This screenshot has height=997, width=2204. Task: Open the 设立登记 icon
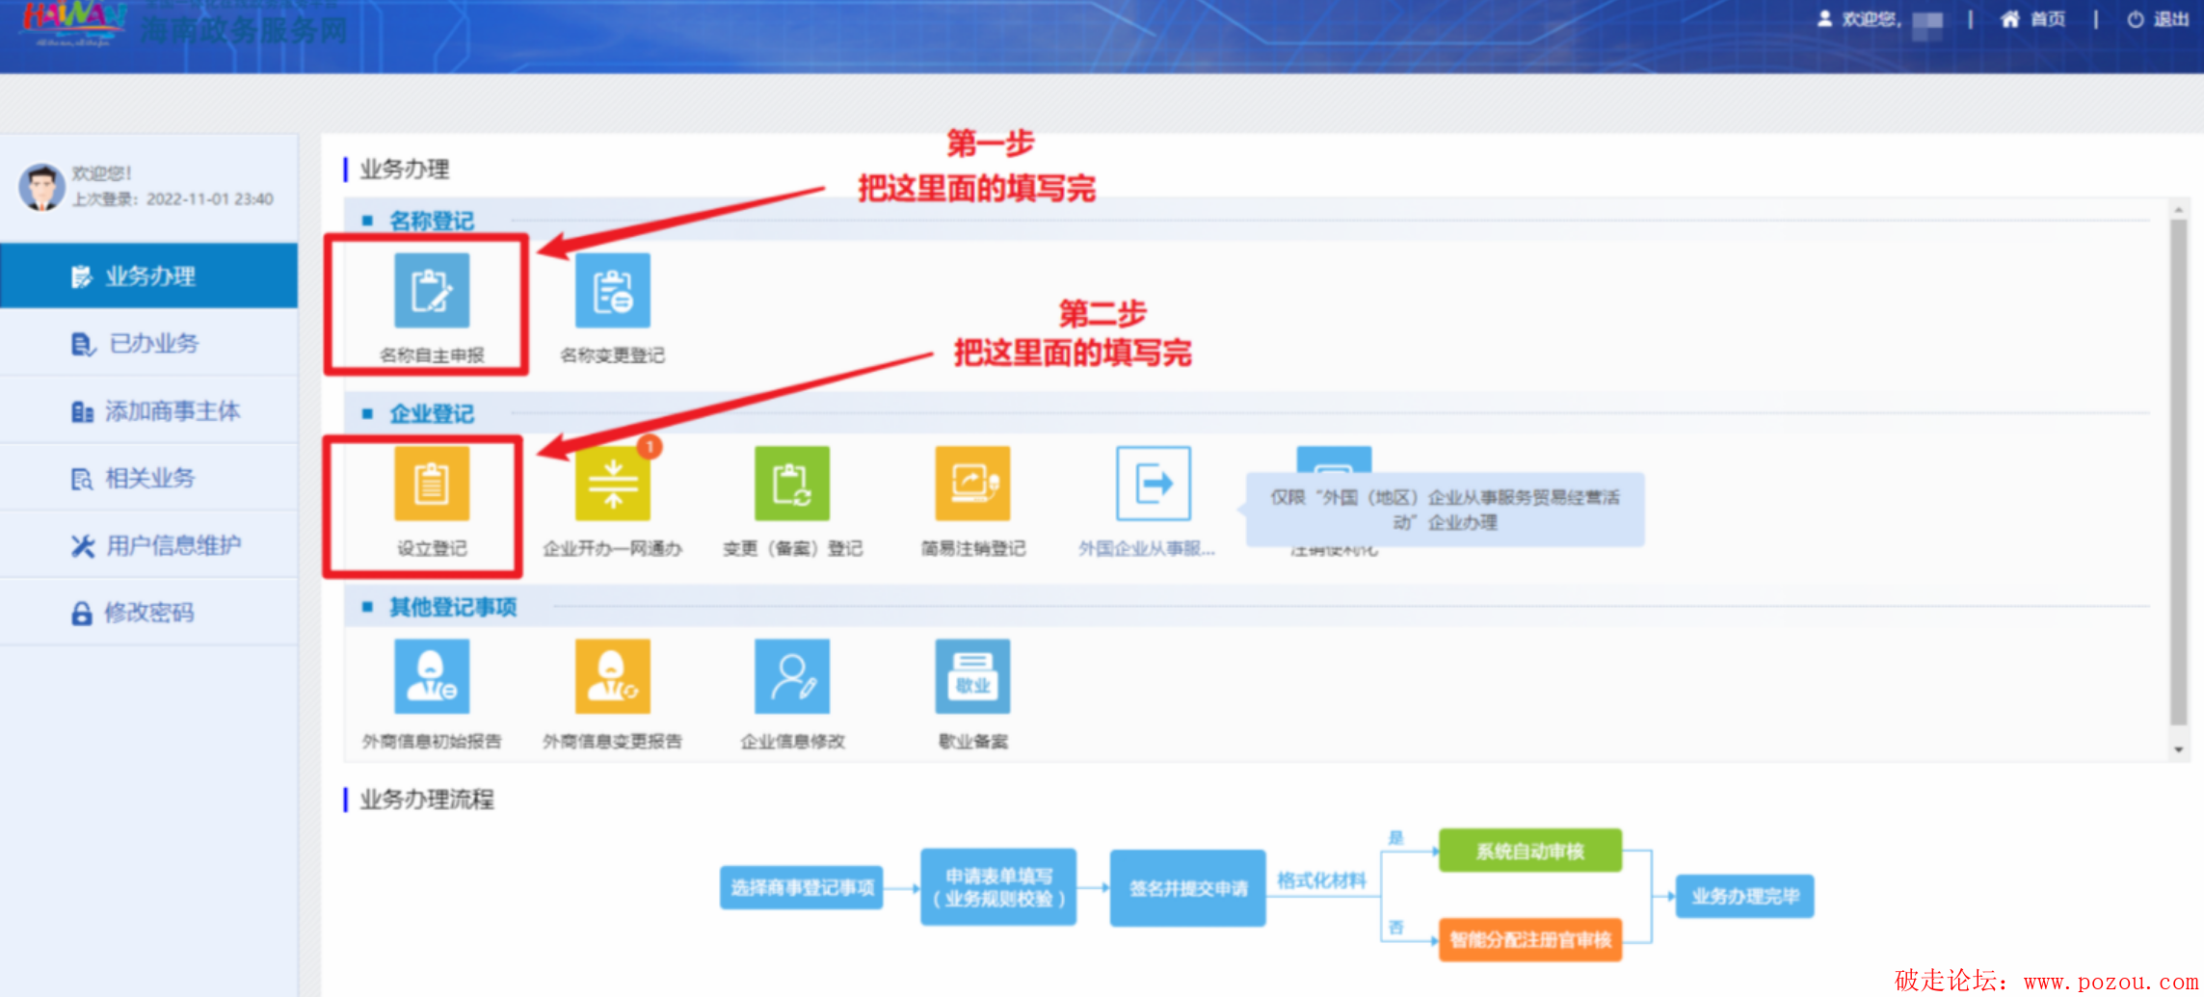431,484
